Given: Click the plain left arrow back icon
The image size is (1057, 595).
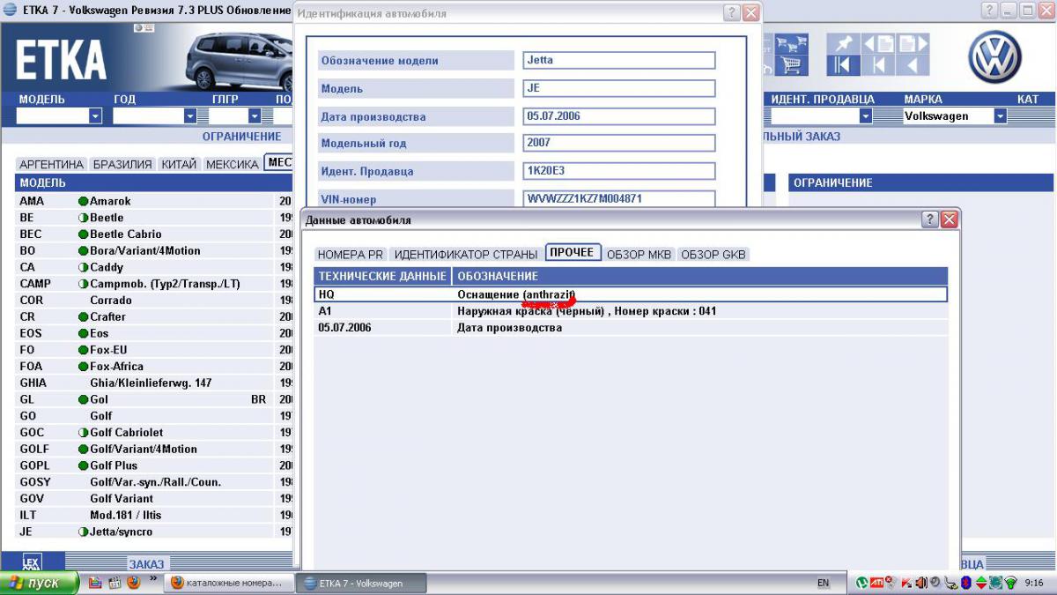Looking at the screenshot, I should 913,65.
